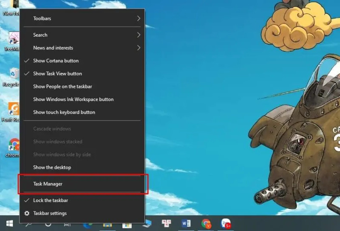Expand the Search submenu
Viewport: 340px width, 231px height.
point(82,35)
